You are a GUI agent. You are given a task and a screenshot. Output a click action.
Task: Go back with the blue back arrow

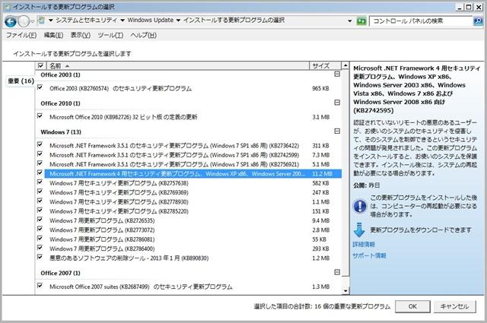[x=11, y=21]
